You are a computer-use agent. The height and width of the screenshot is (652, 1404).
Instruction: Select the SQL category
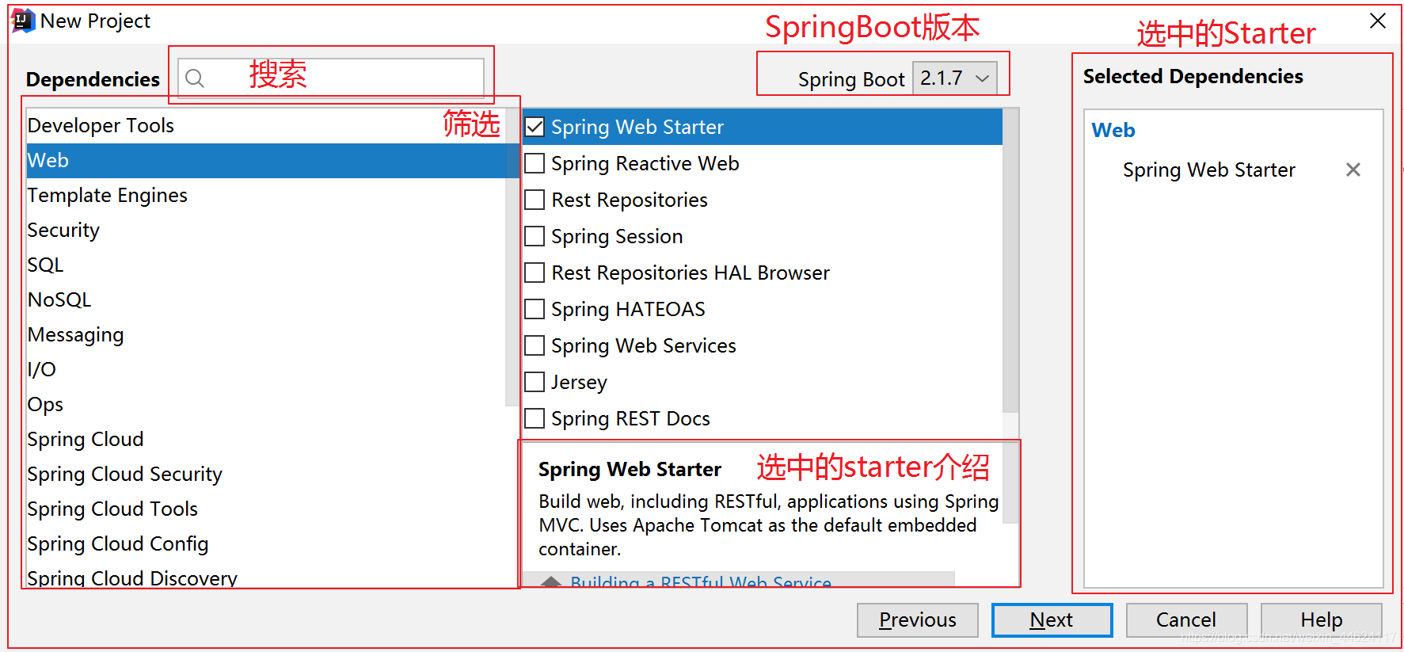pos(266,265)
